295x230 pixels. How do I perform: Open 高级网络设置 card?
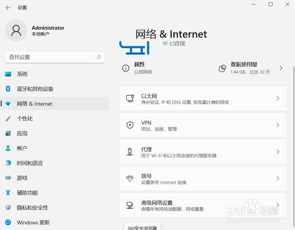[x=203, y=205]
